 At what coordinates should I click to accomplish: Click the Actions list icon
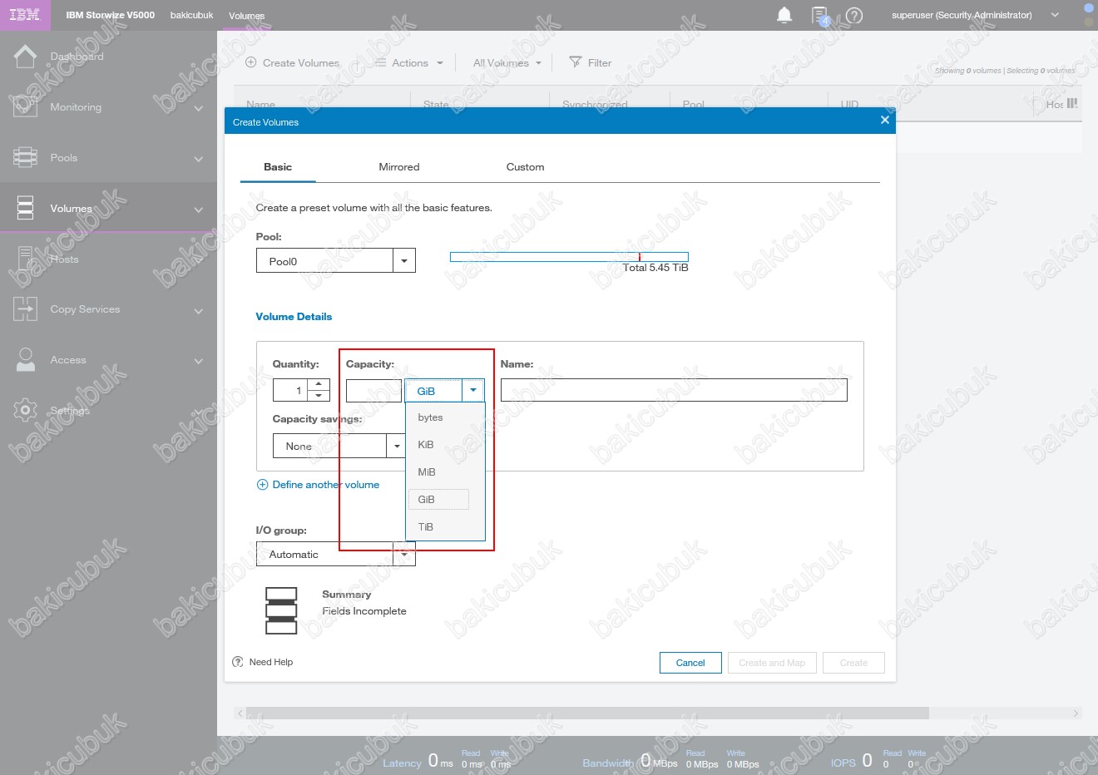pyautogui.click(x=380, y=62)
